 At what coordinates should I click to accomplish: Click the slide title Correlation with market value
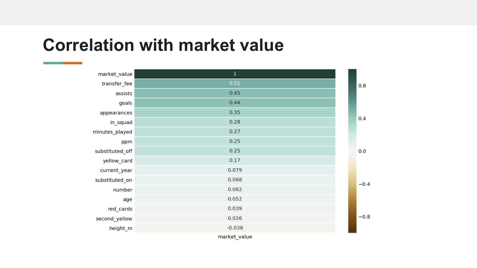click(163, 45)
